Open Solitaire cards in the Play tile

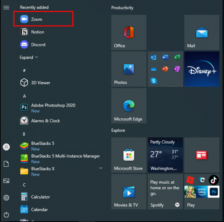[202, 180]
